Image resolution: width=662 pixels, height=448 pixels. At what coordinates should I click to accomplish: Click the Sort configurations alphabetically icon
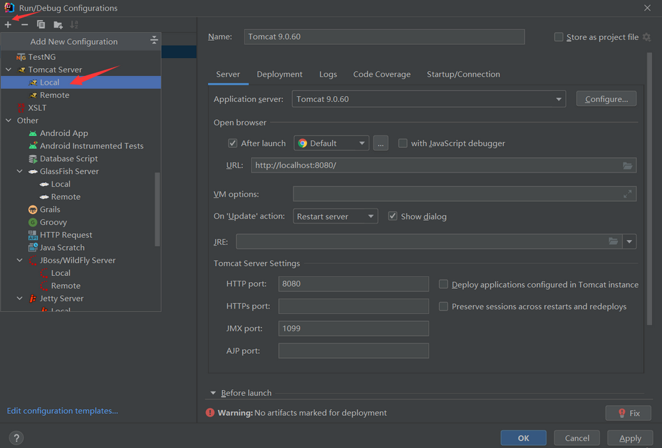pyautogui.click(x=74, y=25)
